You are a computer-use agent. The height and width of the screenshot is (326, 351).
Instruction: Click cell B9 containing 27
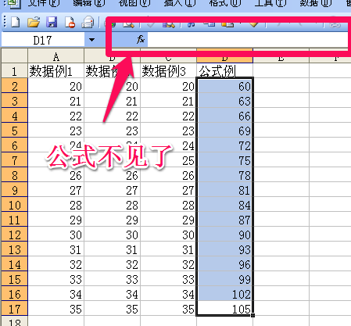point(112,190)
